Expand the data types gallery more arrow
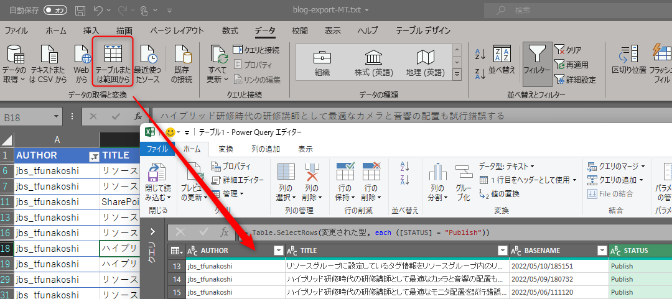 457,75
